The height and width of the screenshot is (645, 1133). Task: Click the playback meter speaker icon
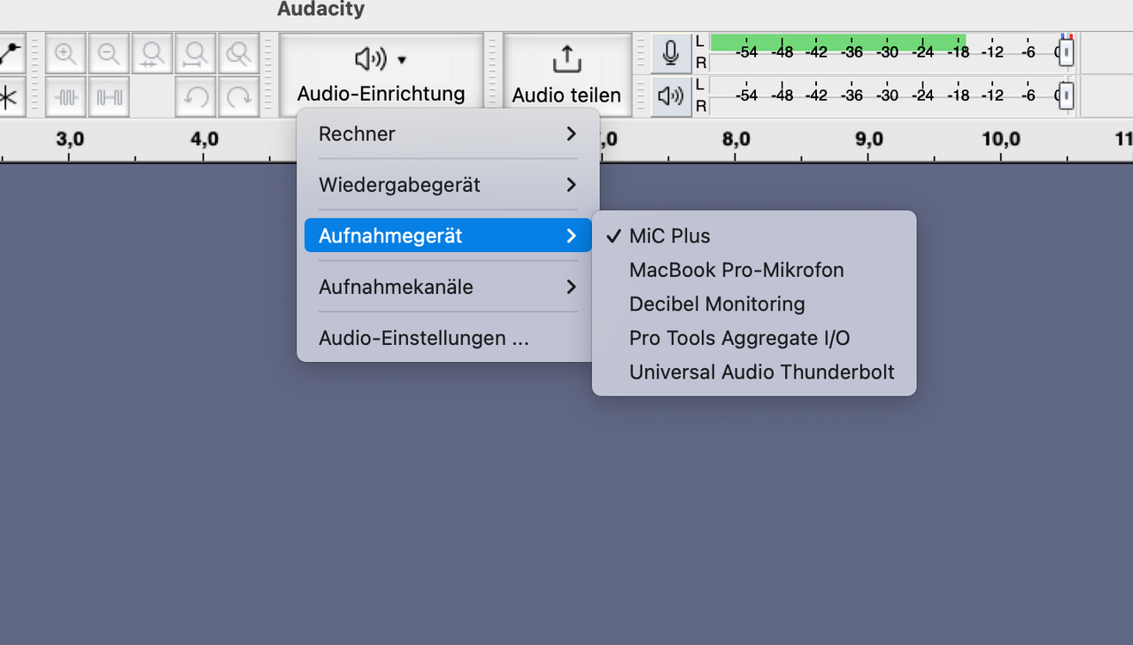pyautogui.click(x=671, y=96)
